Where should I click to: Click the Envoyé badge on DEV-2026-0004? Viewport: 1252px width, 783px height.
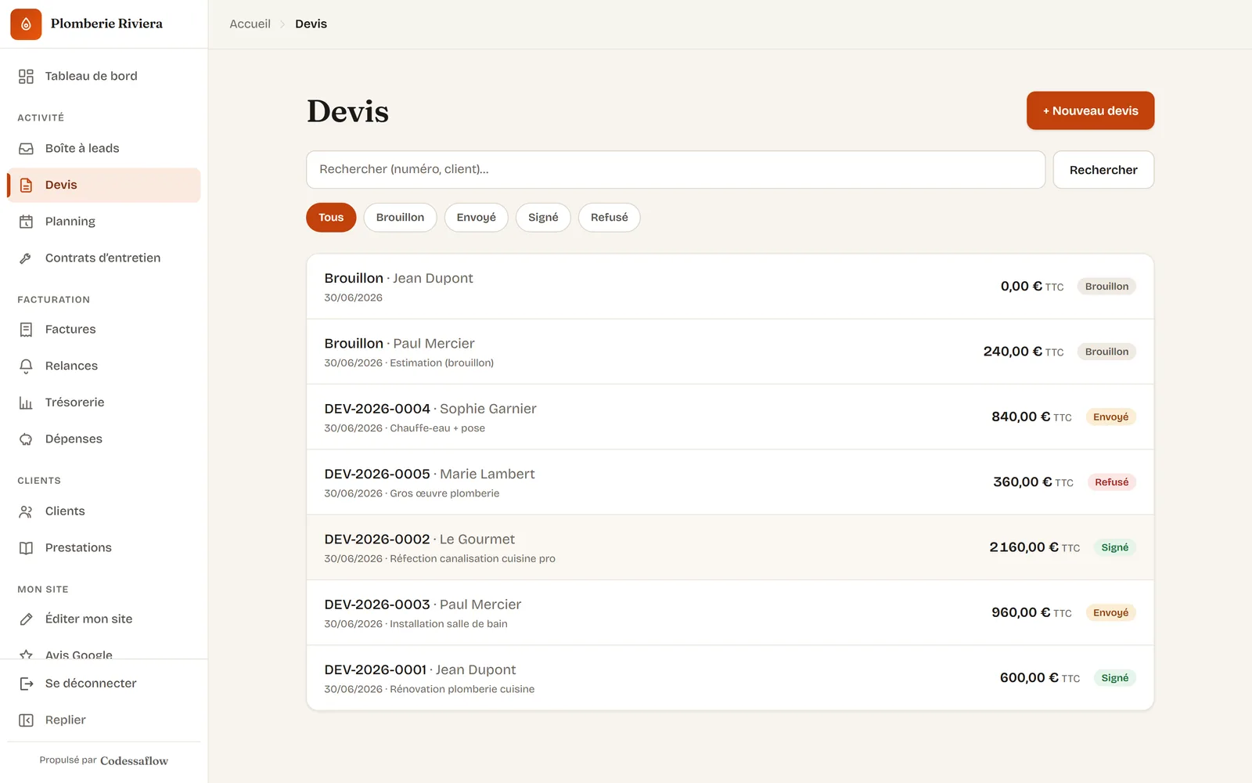pos(1110,417)
